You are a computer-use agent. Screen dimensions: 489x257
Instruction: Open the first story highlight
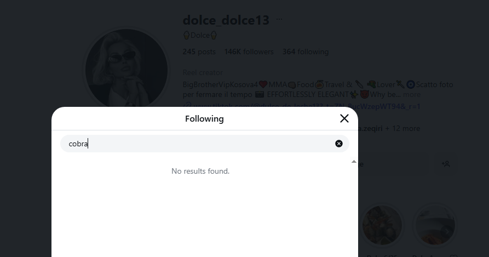pos(382,225)
